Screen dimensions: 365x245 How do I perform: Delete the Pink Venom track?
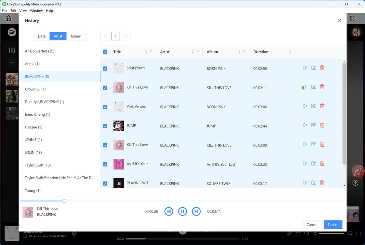[x=322, y=106]
